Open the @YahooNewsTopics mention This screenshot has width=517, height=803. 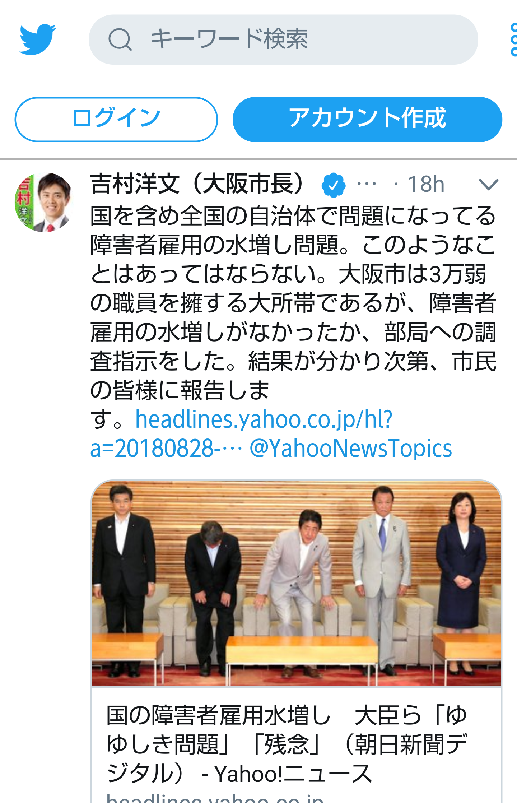350,448
